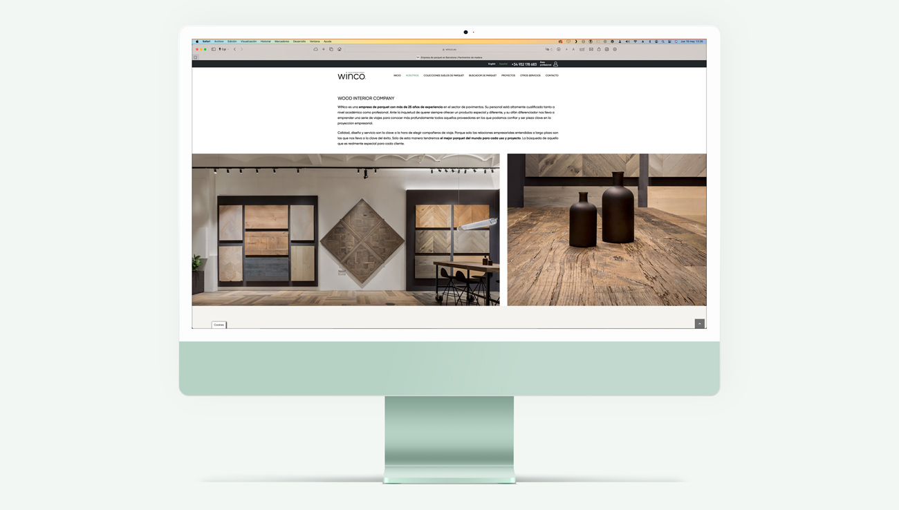Toggle the Safari sidebar
Image resolution: width=899 pixels, height=510 pixels.
(x=214, y=49)
